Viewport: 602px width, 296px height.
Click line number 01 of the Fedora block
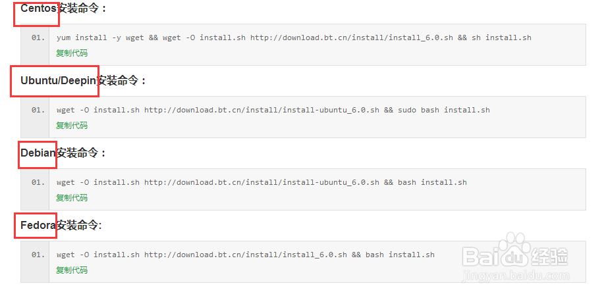38,255
